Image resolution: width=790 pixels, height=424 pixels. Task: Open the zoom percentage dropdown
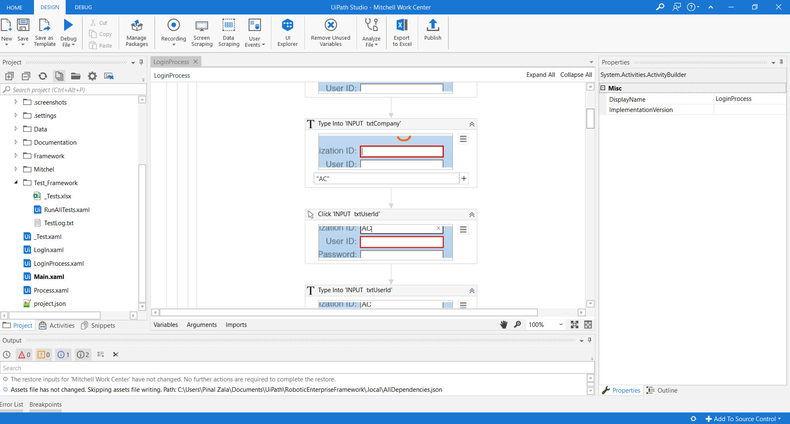click(561, 325)
